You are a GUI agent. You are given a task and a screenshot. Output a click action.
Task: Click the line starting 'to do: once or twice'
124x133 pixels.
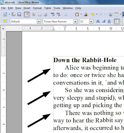point(89,75)
